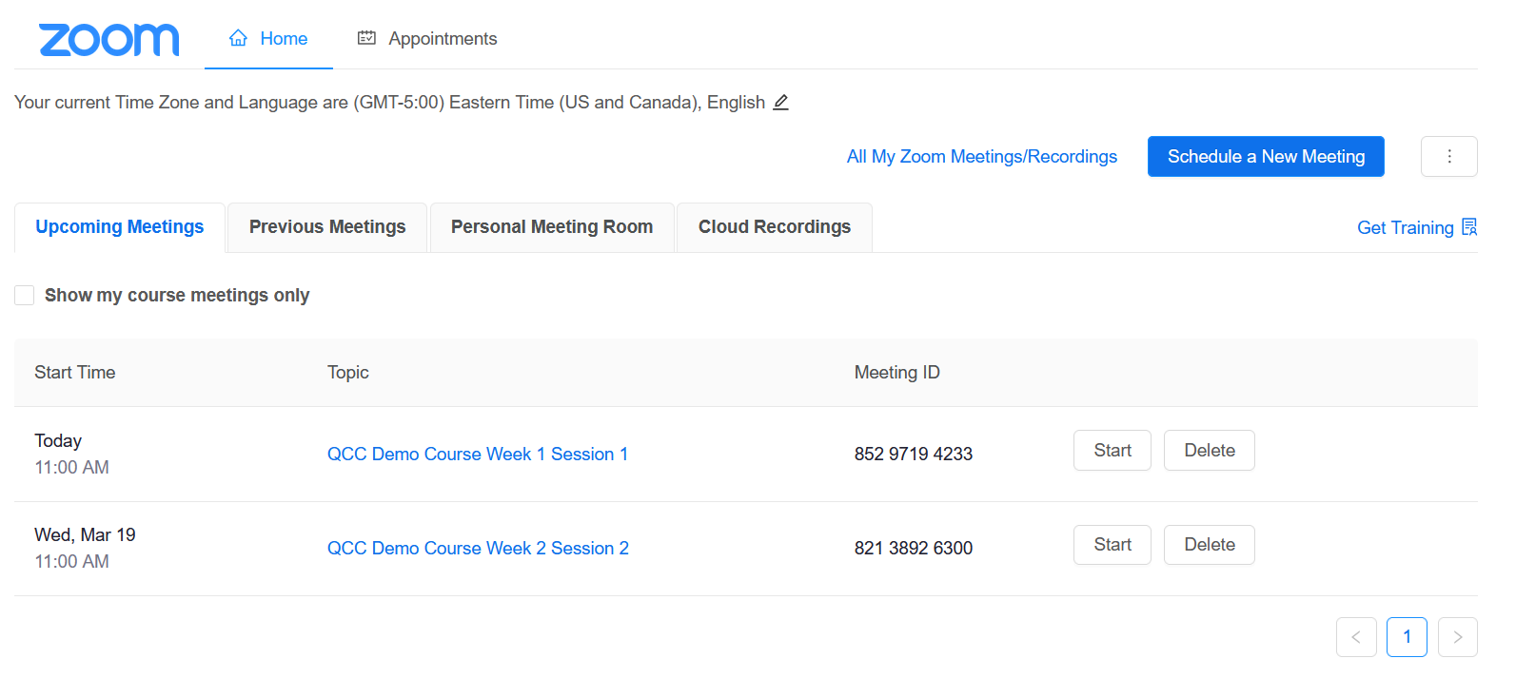The image size is (1516, 678).
Task: Switch to Previous Meetings tab
Action: 327,227
